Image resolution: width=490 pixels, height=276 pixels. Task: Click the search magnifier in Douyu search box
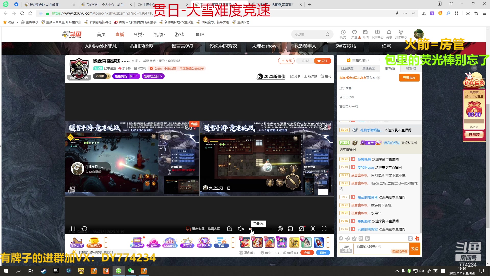327,34
